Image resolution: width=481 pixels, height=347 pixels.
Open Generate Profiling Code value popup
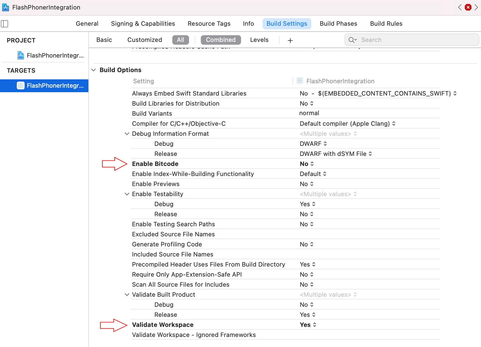click(306, 244)
